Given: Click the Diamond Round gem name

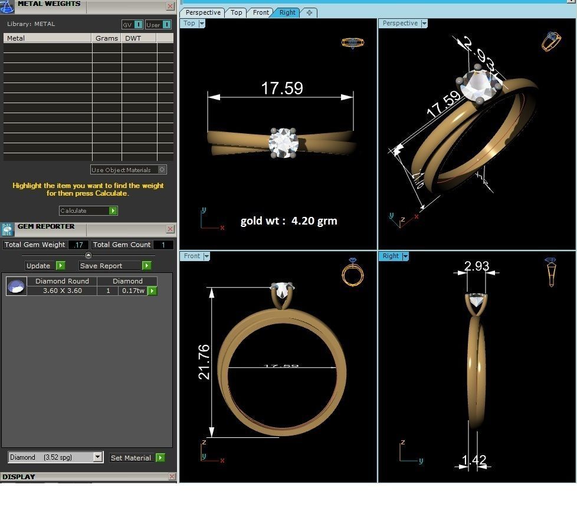Looking at the screenshot, I should pyautogui.click(x=62, y=281).
